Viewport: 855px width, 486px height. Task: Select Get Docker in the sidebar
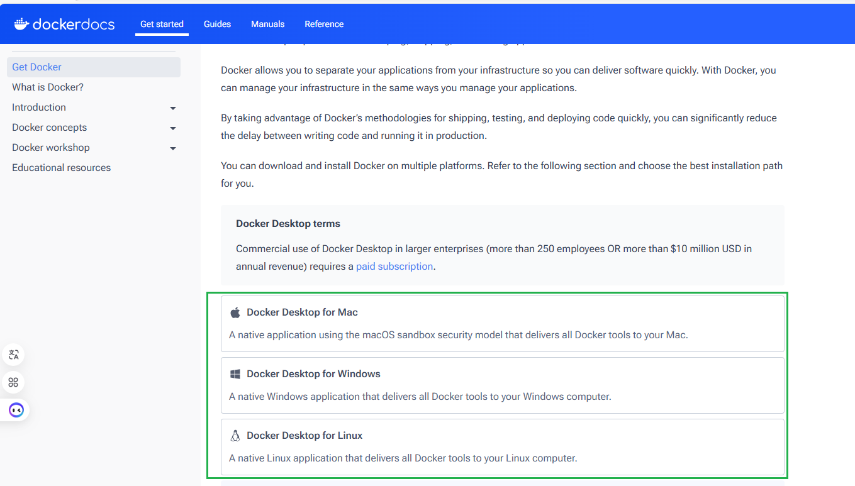tap(94, 67)
